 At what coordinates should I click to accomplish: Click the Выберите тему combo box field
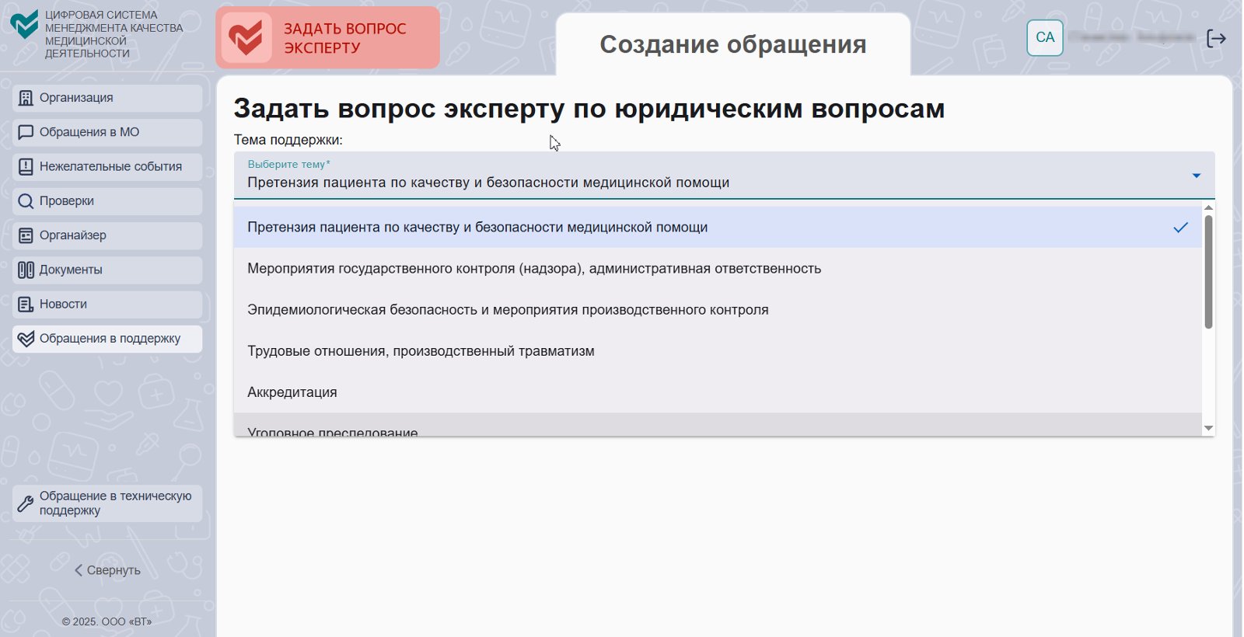[x=724, y=176]
